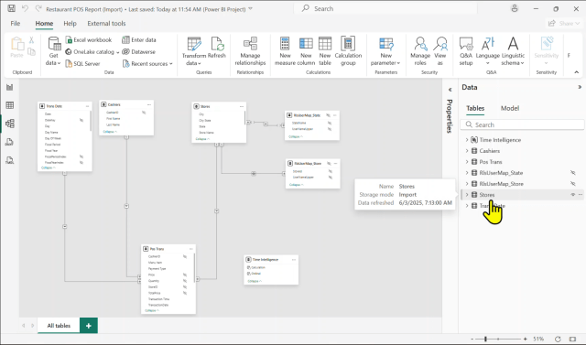The image size is (586, 345).
Task: Open the External tools ribbon tab
Action: click(106, 23)
